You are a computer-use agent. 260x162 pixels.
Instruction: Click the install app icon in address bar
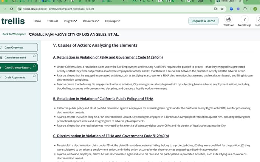pyautogui.click(x=215, y=9)
